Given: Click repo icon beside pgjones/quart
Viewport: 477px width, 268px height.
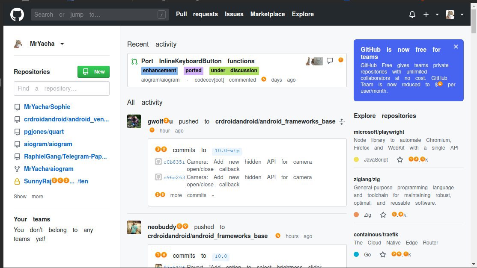Looking at the screenshot, I should pos(17,132).
